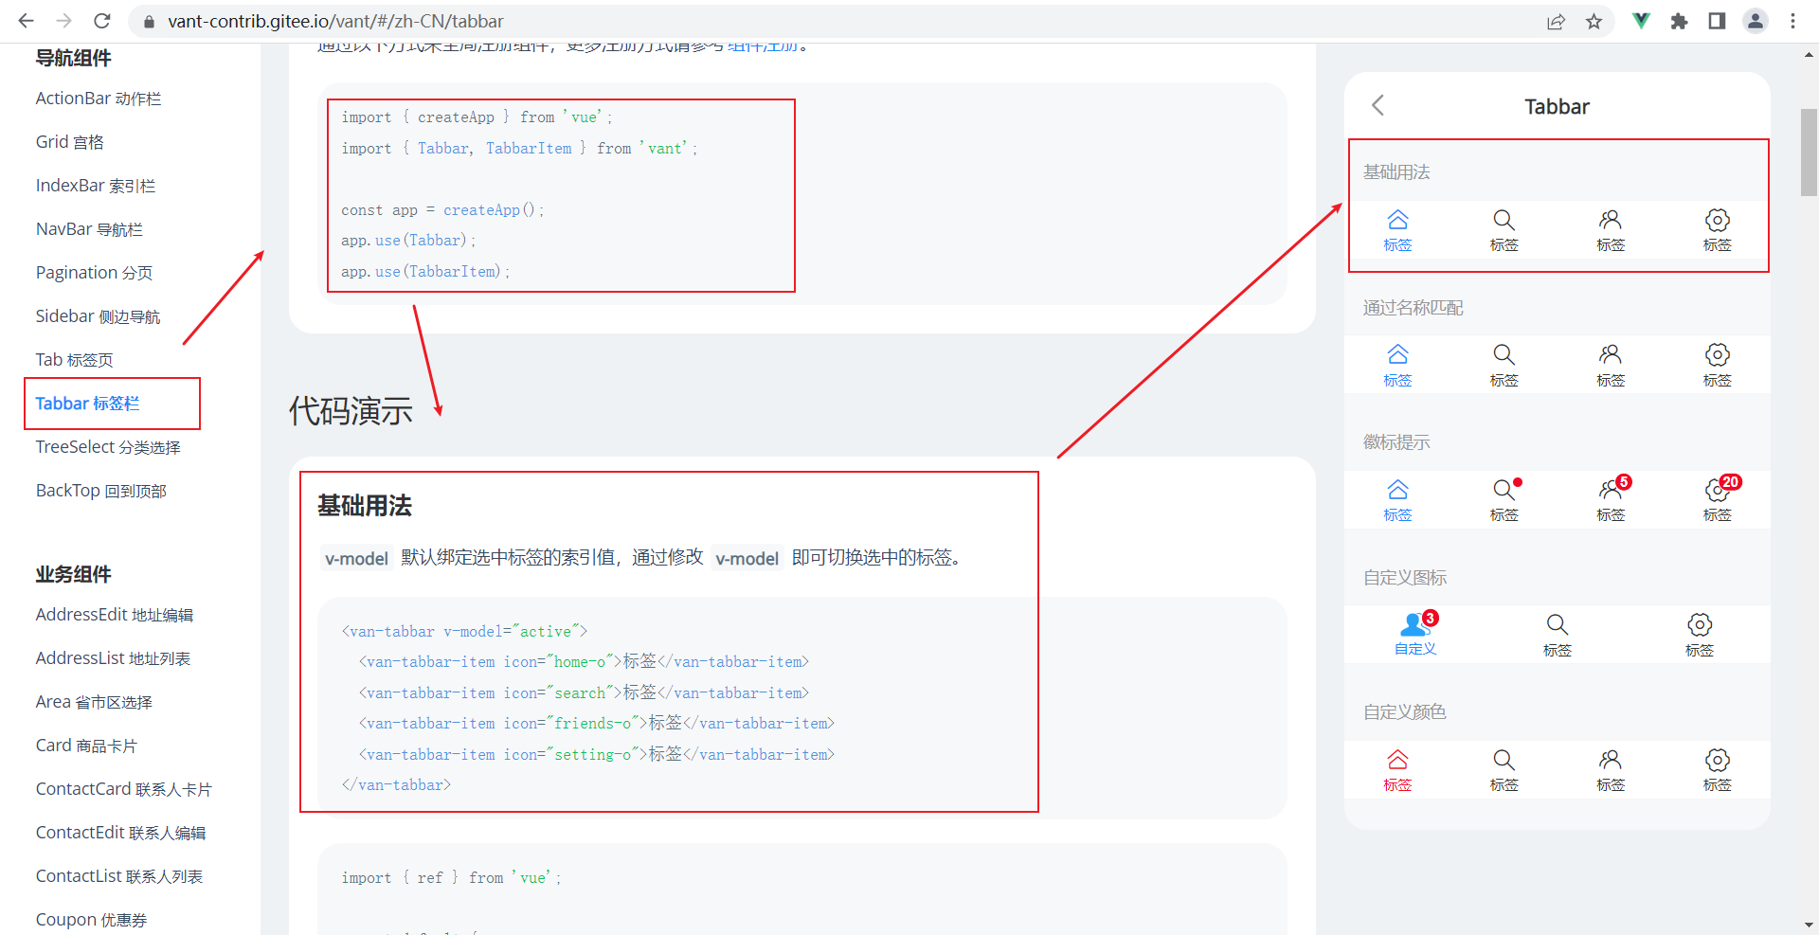Image resolution: width=1819 pixels, height=935 pixels.
Task: Reload the page with the refresh icon
Action: click(x=102, y=21)
